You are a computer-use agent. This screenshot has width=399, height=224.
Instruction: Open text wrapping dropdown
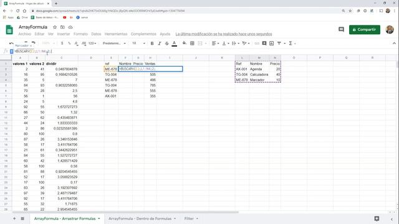pyautogui.click(x=236, y=44)
